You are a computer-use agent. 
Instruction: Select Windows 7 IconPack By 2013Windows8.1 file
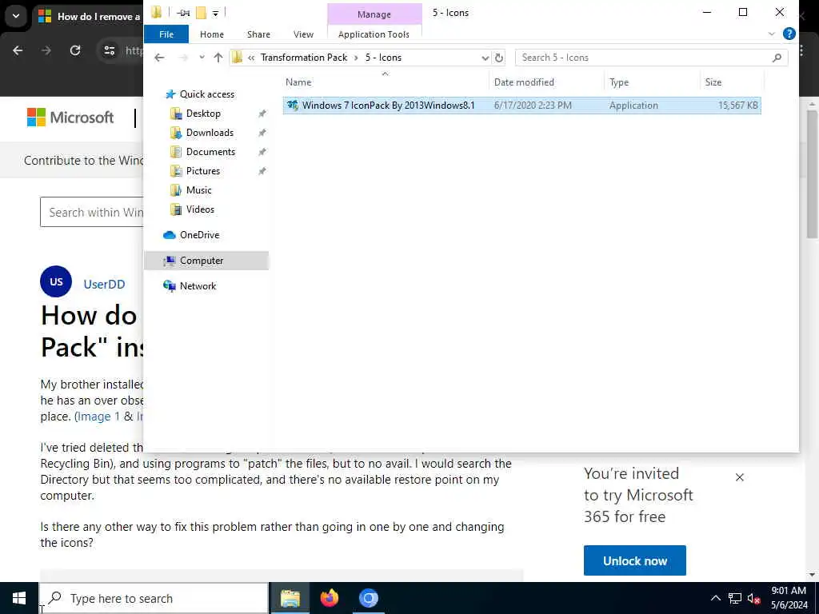pos(521,105)
